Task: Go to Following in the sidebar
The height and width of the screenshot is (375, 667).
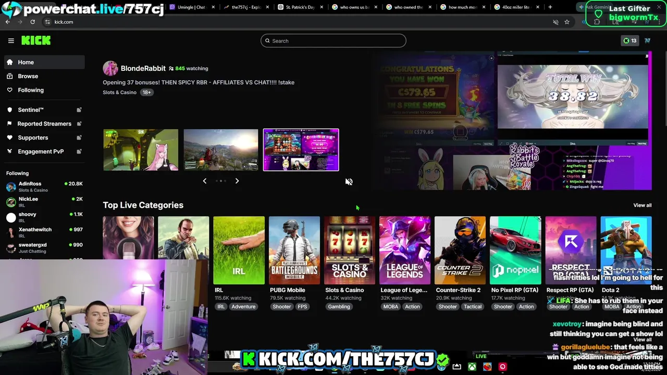Action: point(44,90)
